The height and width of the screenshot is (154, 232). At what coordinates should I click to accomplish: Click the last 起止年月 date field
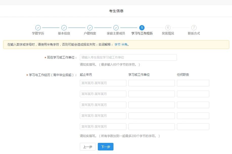[x=103, y=126]
